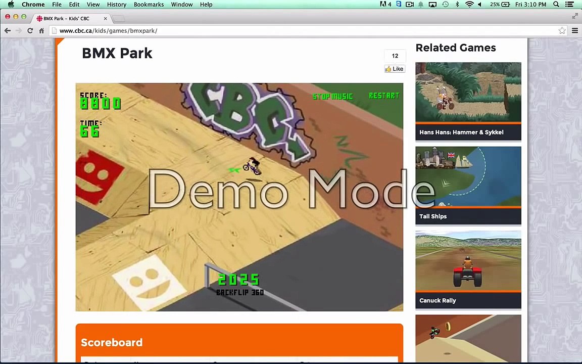
Task: Open the View menu
Action: tap(93, 5)
